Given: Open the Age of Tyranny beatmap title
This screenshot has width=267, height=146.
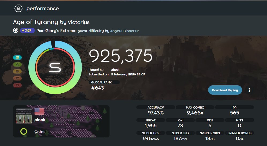Looking at the screenshot, I should (36, 22).
